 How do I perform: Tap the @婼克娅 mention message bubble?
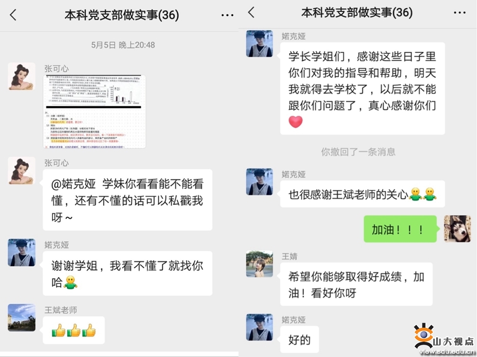[x=127, y=200]
